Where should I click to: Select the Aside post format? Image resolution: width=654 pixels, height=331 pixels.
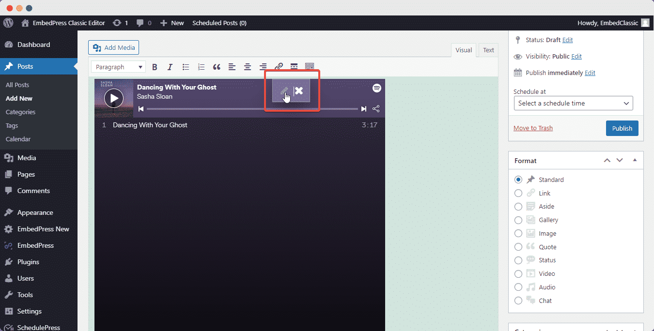(518, 207)
